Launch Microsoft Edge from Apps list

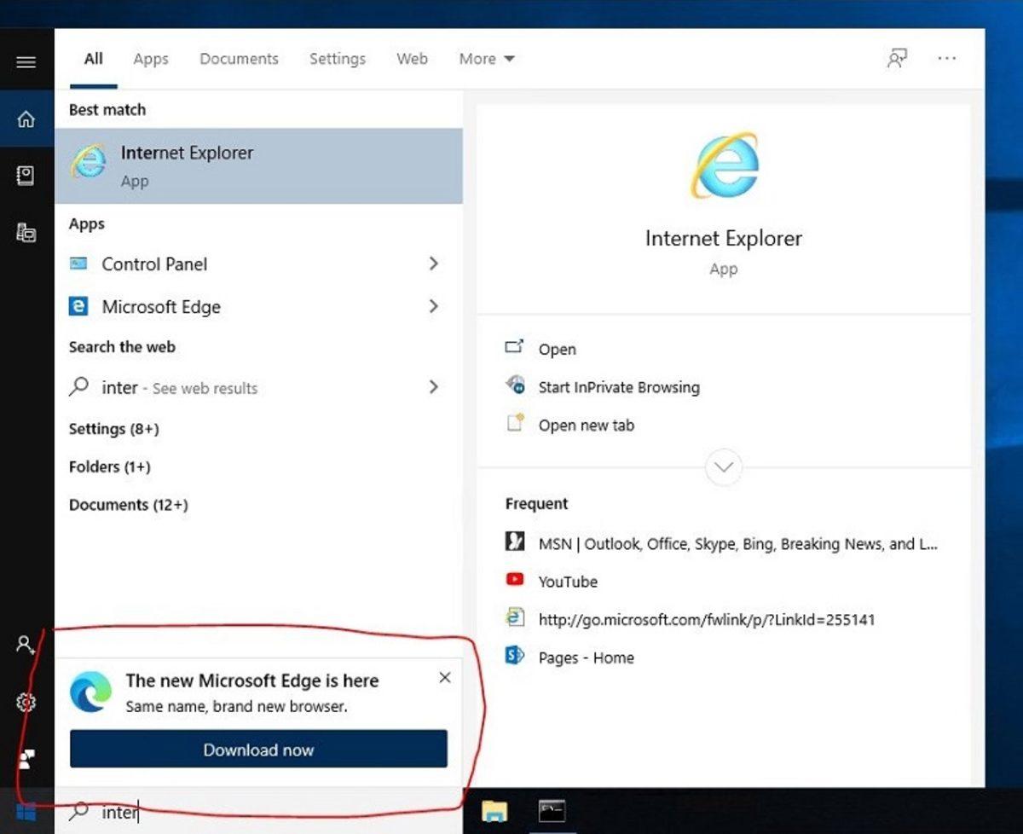(x=160, y=307)
